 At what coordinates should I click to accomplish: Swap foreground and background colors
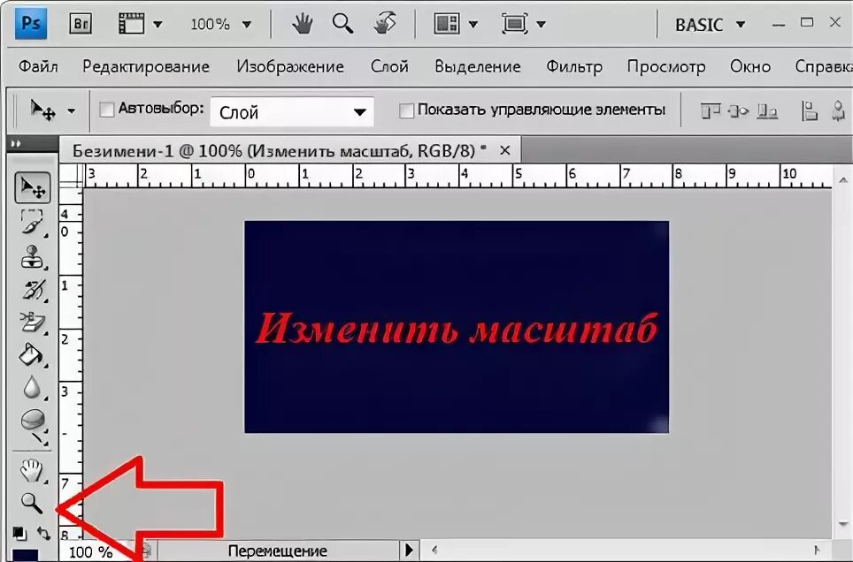point(43,533)
